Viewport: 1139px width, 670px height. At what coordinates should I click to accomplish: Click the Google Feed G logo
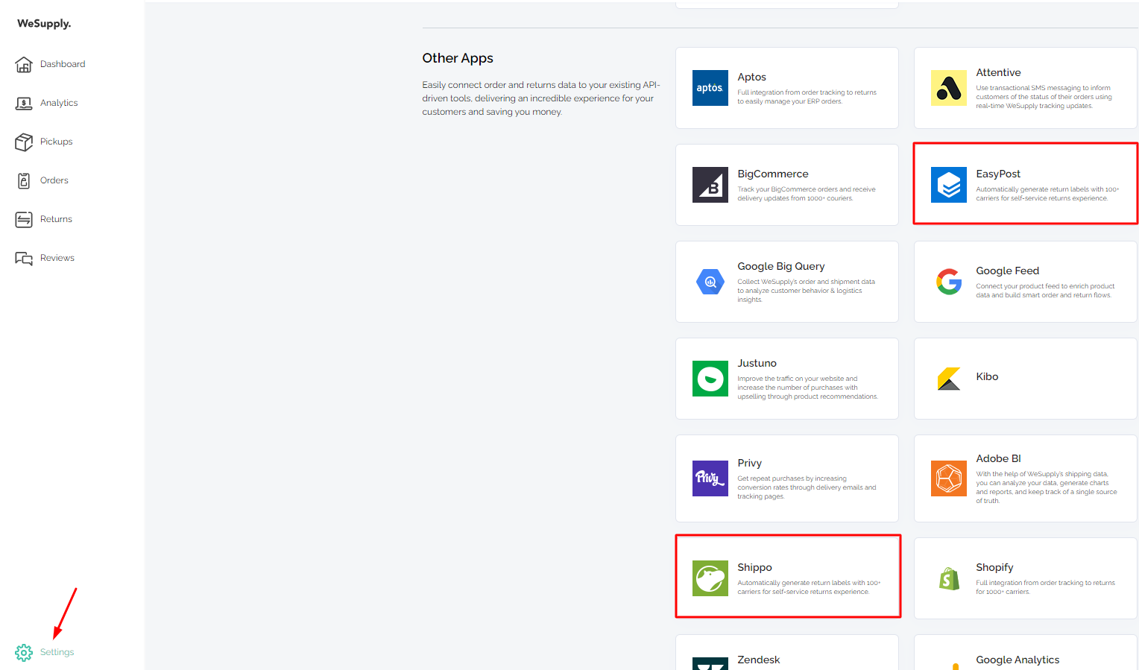click(949, 282)
